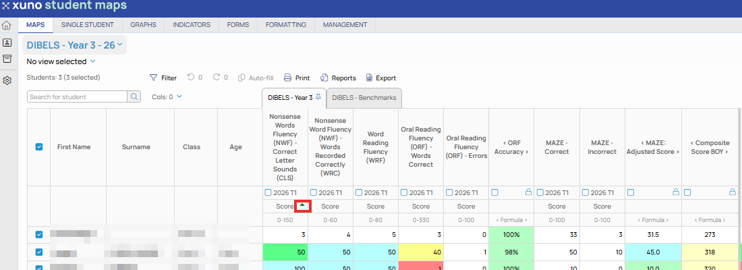Open the archive box sidebar icon

click(7, 59)
